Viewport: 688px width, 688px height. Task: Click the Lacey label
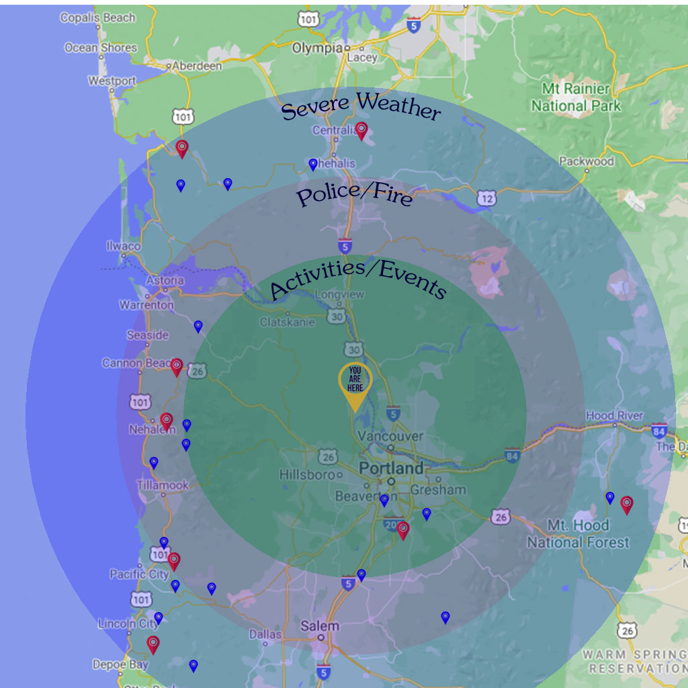362,58
